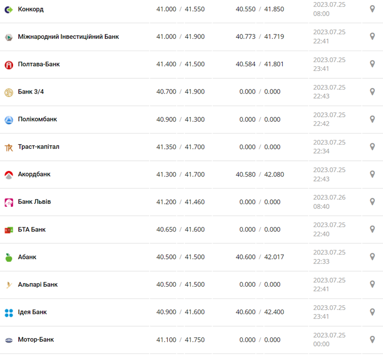The image size is (383, 355).
Task: Open map pin for Міжнародний Інвестиційний Банк
Action: pyautogui.click(x=372, y=36)
